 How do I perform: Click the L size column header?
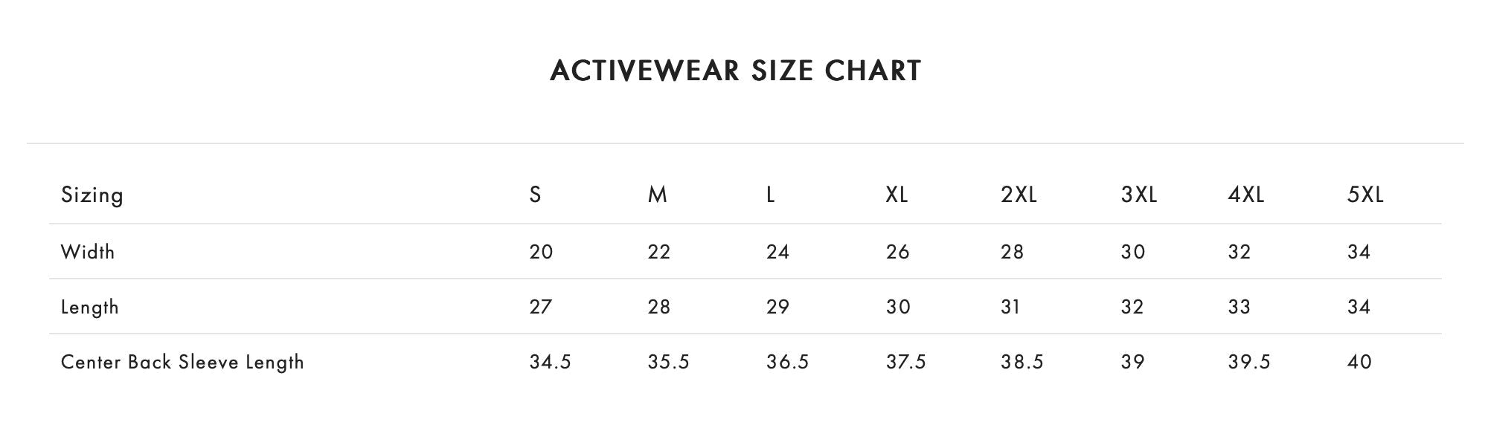(771, 195)
